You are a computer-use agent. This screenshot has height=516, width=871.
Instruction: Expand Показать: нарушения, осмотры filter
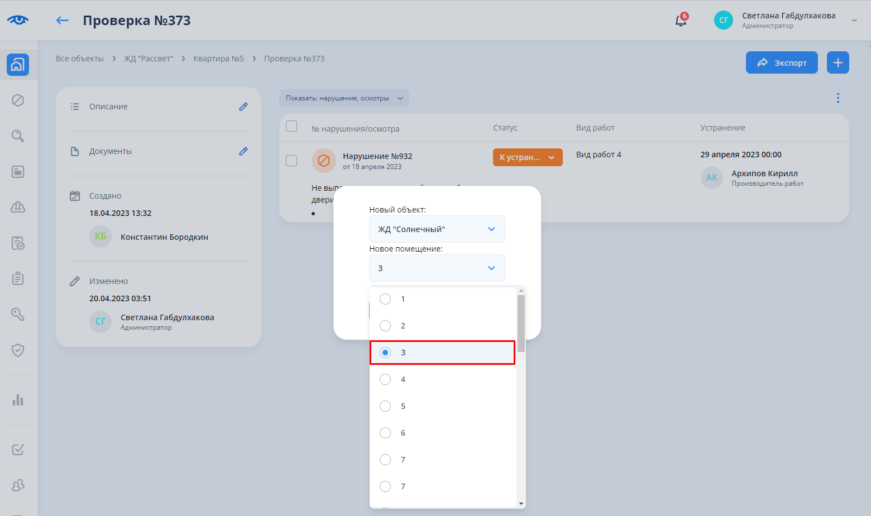pyautogui.click(x=344, y=98)
